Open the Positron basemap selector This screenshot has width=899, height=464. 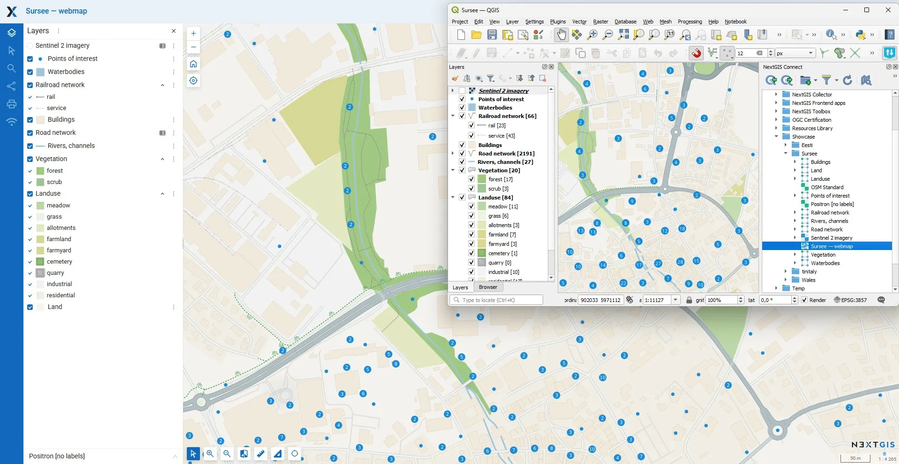[x=103, y=456]
